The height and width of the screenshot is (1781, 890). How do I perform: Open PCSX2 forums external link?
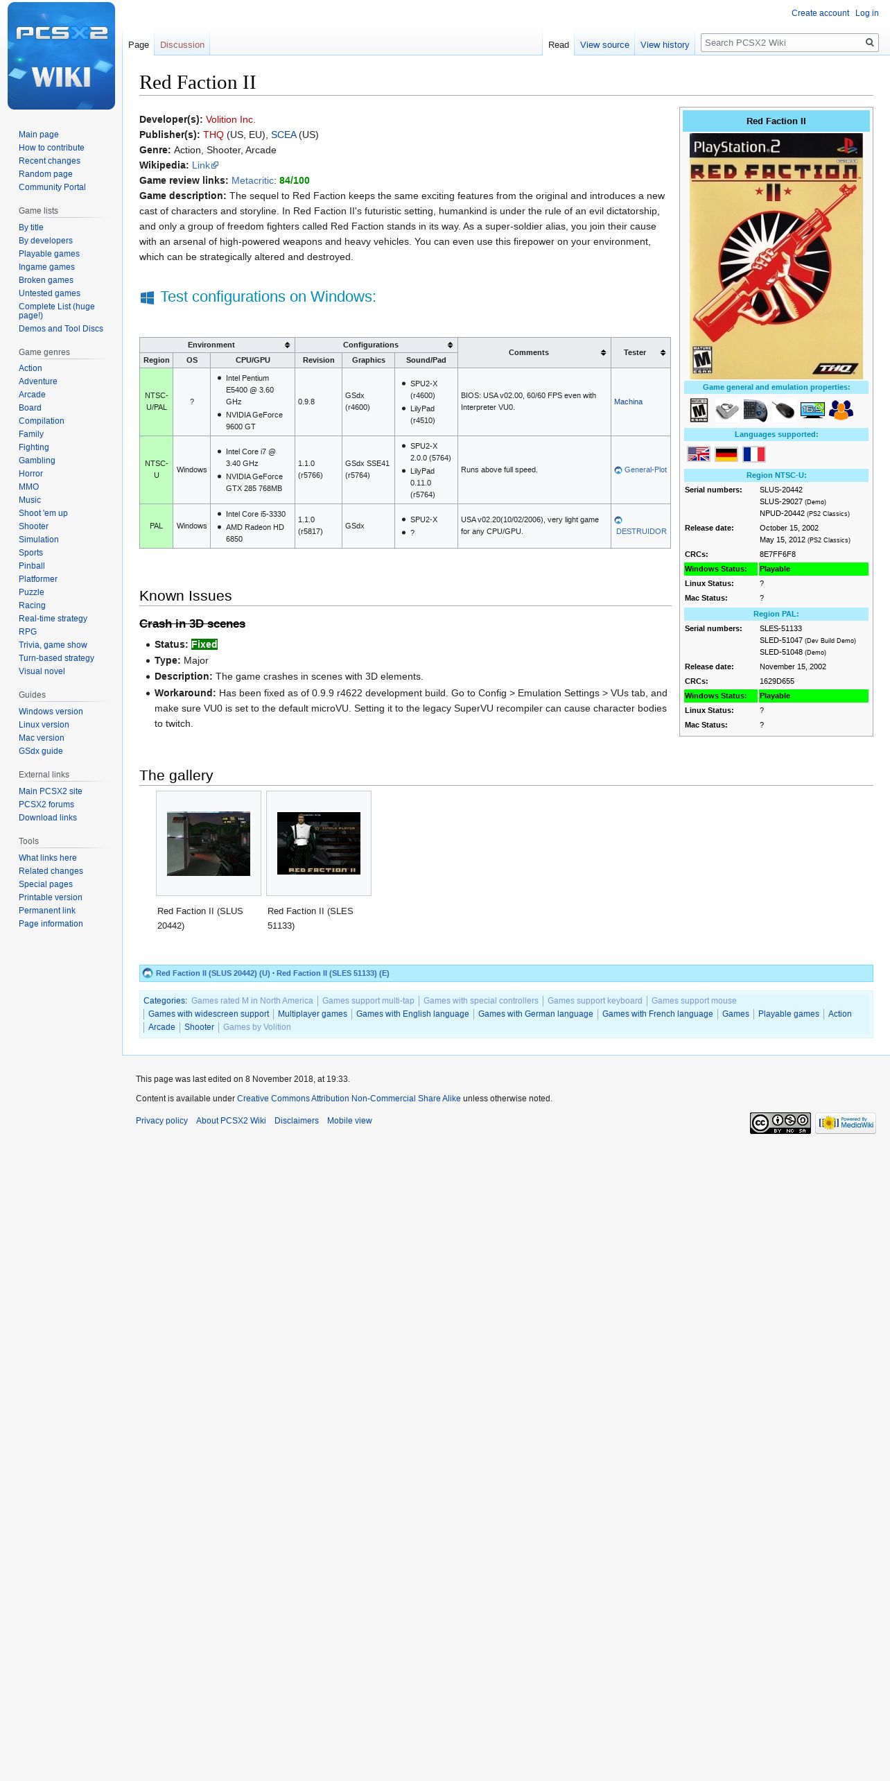[x=46, y=805]
